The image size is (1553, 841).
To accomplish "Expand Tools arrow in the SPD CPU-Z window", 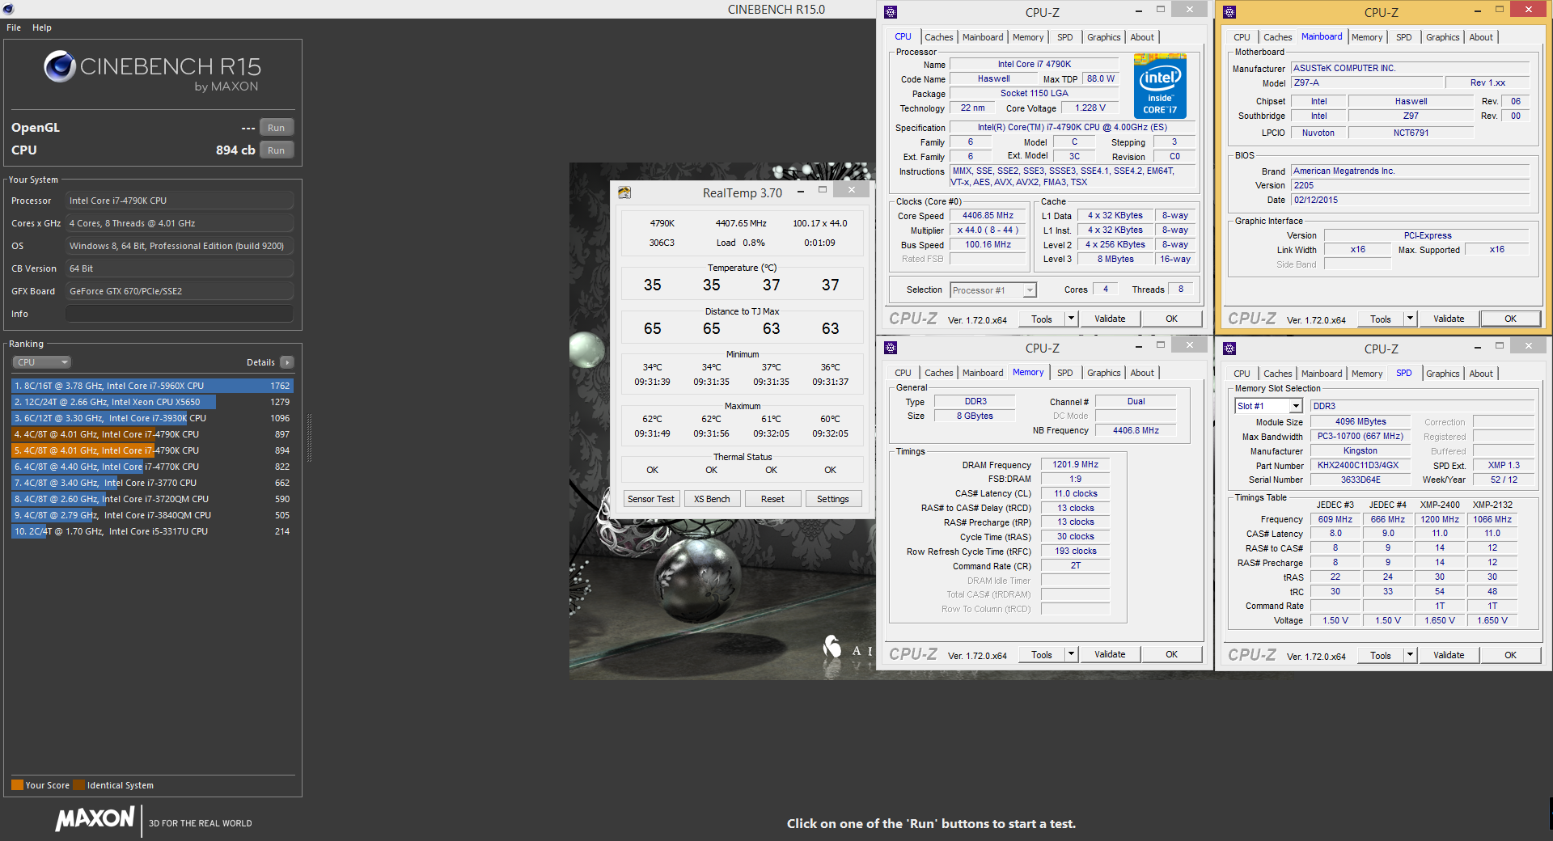I will [1410, 655].
